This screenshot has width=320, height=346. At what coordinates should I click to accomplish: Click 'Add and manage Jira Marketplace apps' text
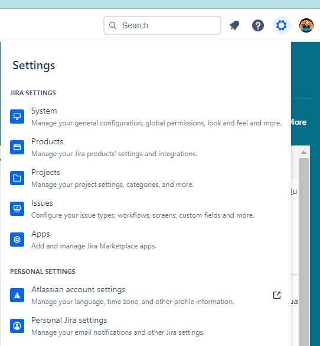point(94,246)
